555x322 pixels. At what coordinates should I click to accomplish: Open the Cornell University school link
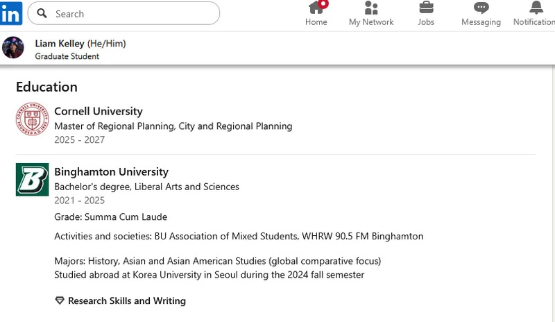tap(99, 111)
